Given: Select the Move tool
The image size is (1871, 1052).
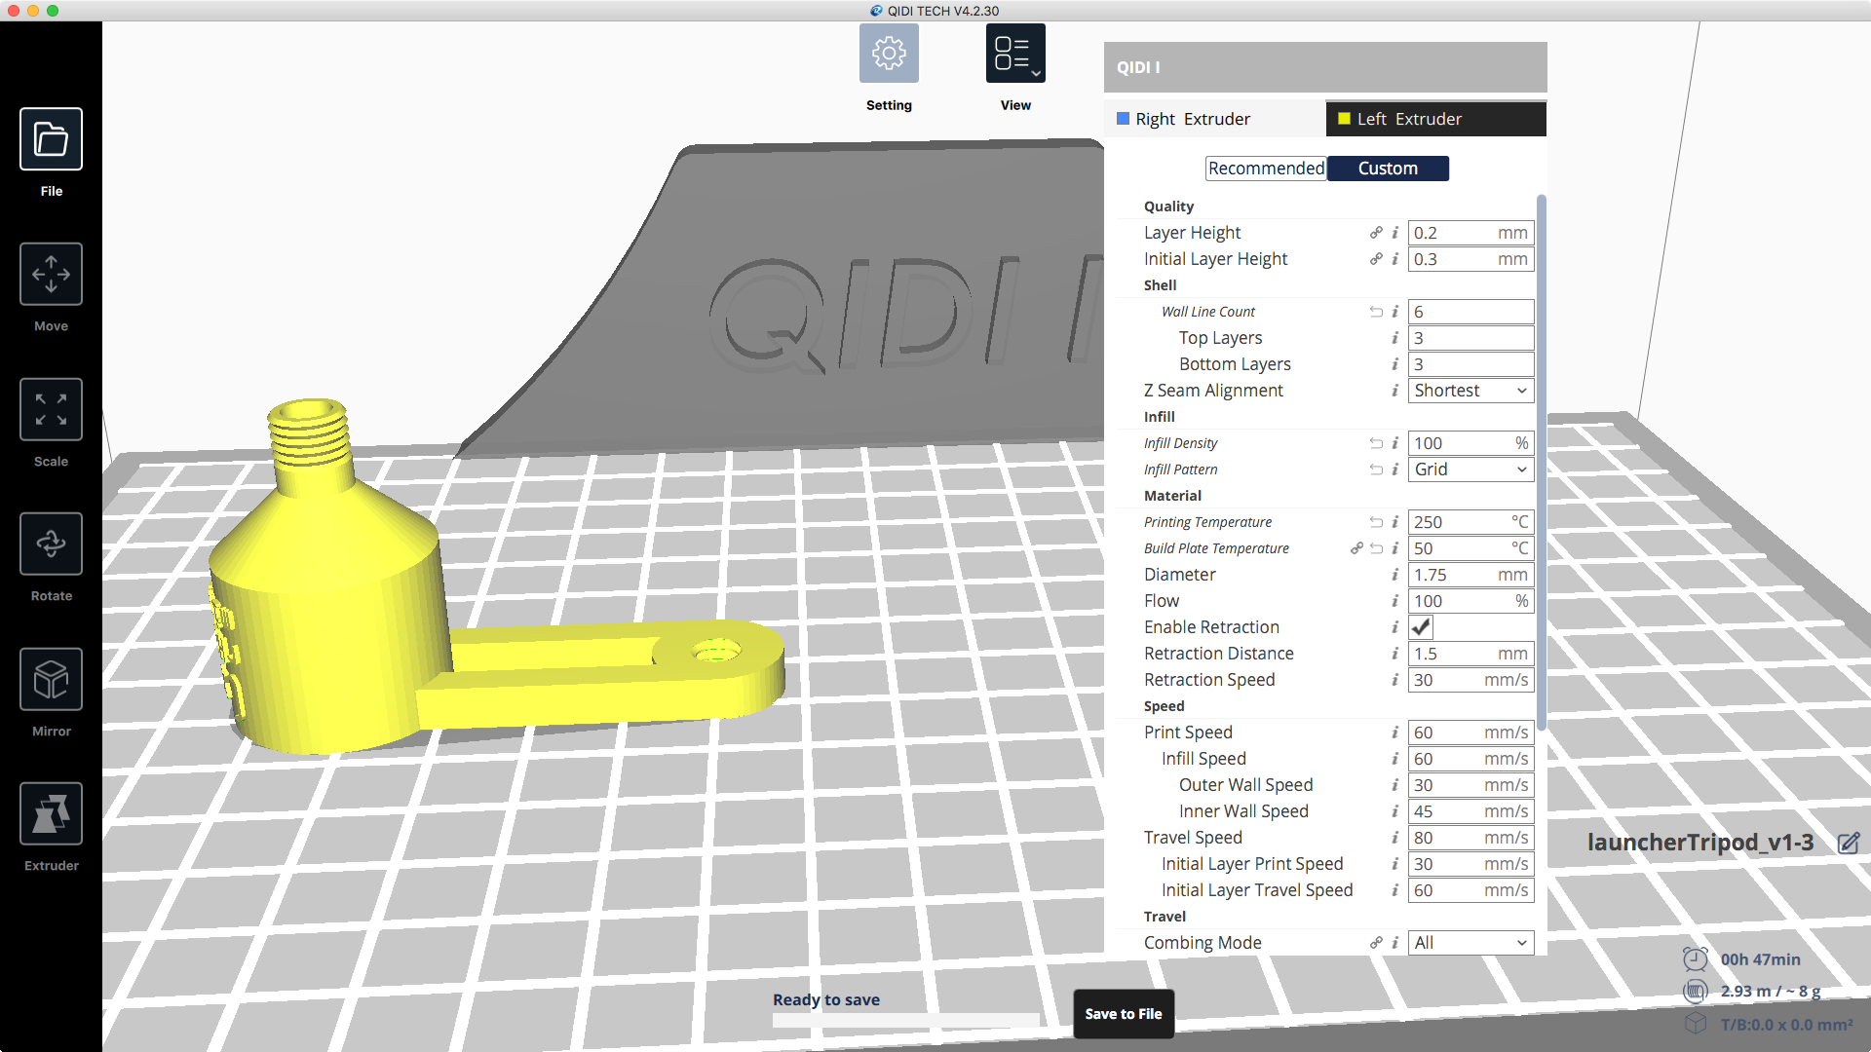Looking at the screenshot, I should click(51, 275).
